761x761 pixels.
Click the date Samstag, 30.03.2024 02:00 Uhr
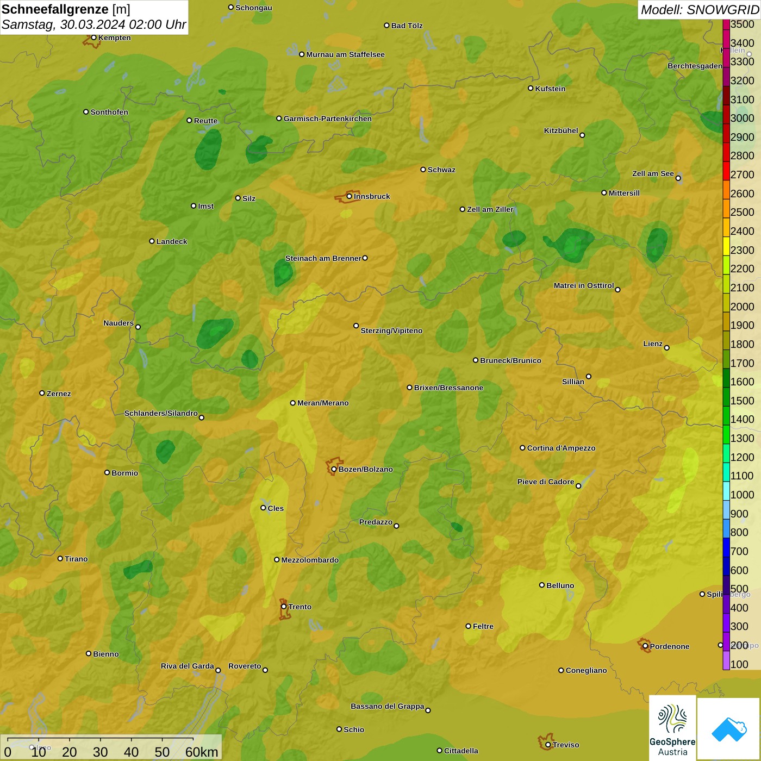pos(94,25)
